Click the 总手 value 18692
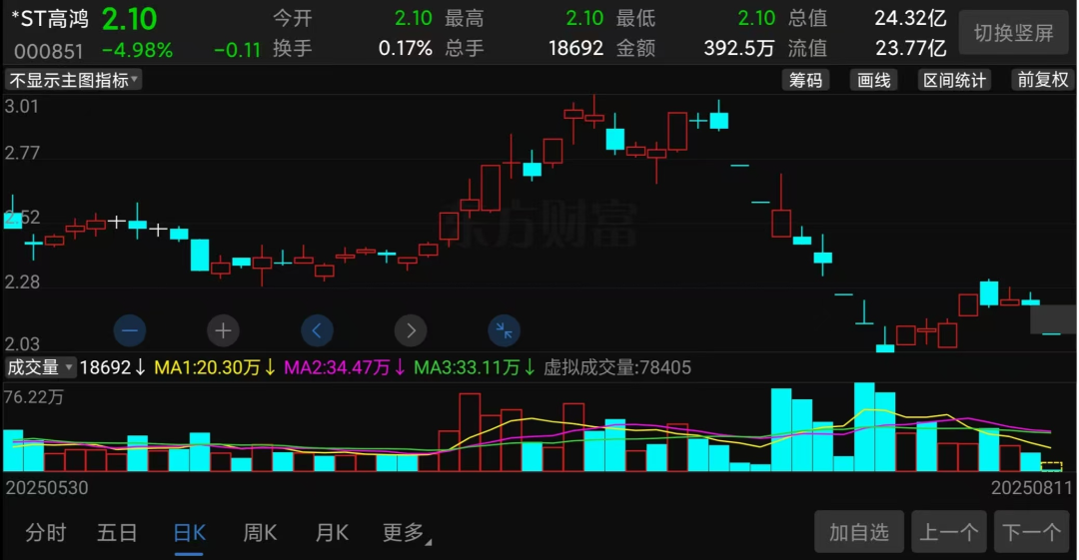The width and height of the screenshot is (1079, 560). tap(576, 48)
